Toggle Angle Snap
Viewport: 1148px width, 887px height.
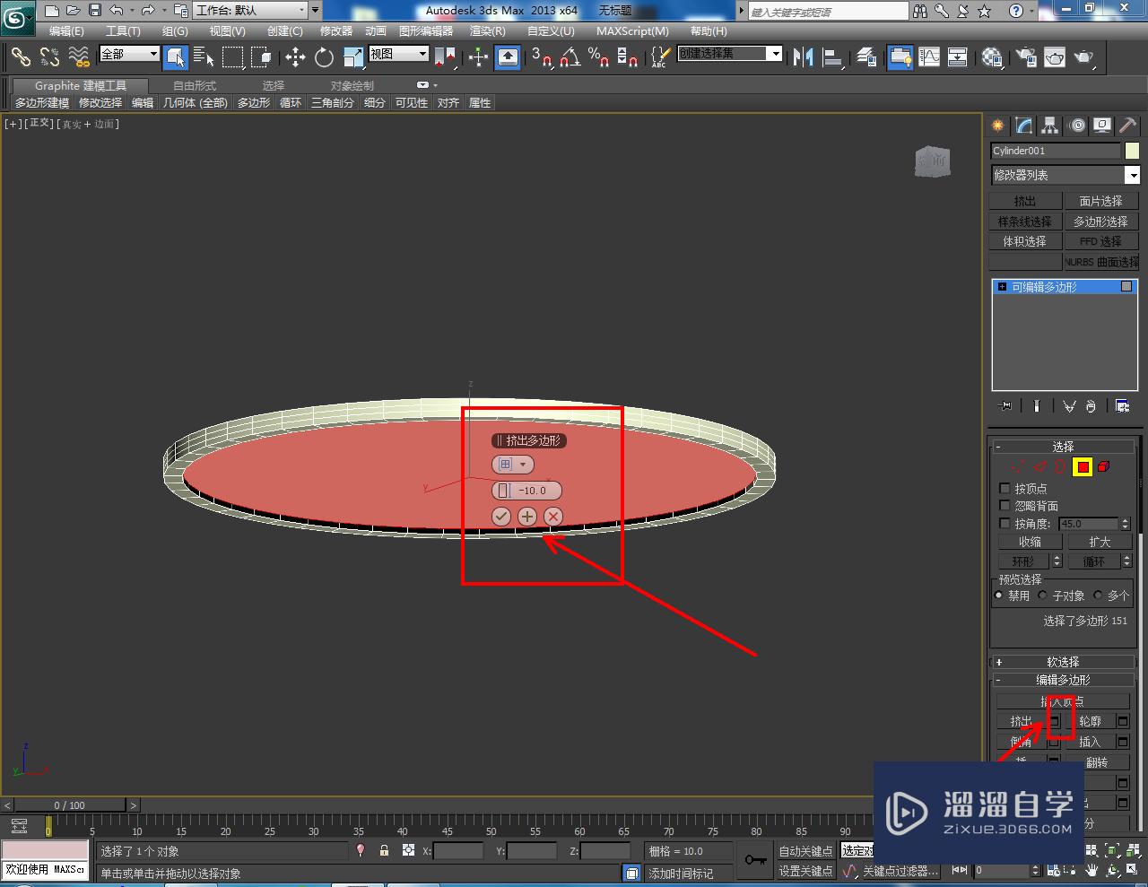(570, 57)
